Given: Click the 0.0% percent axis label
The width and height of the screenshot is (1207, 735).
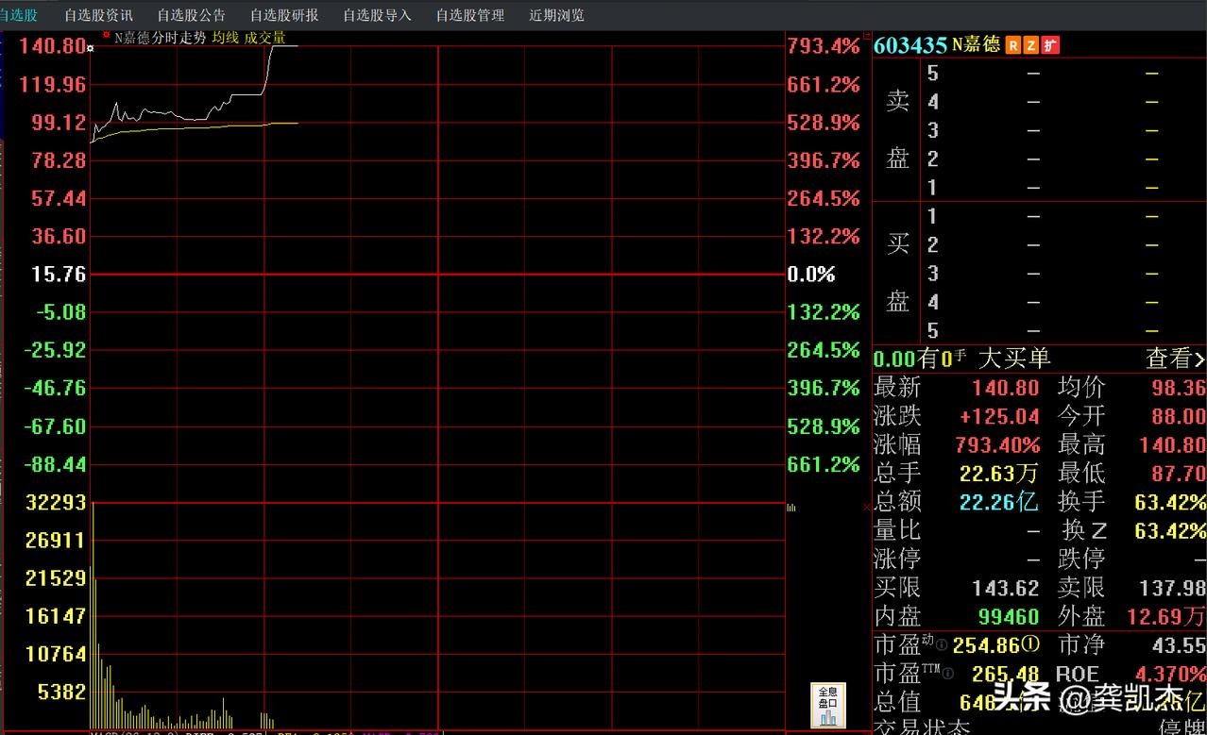Looking at the screenshot, I should tap(811, 274).
